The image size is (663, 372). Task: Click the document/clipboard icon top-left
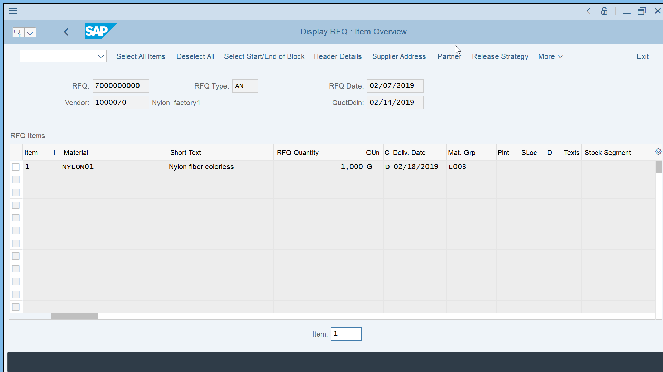pyautogui.click(x=18, y=32)
